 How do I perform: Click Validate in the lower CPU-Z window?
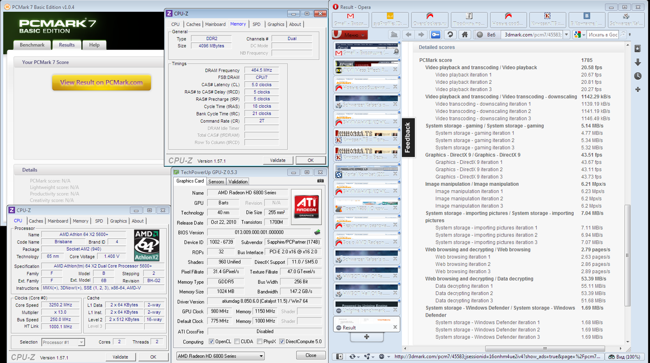(120, 357)
